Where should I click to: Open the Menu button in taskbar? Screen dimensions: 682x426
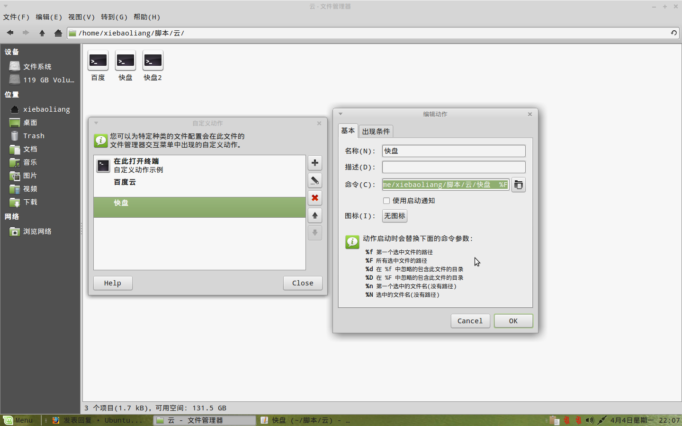[18, 420]
